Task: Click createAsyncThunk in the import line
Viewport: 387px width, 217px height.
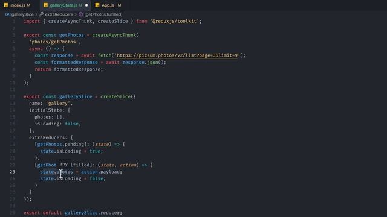Action: point(70,22)
